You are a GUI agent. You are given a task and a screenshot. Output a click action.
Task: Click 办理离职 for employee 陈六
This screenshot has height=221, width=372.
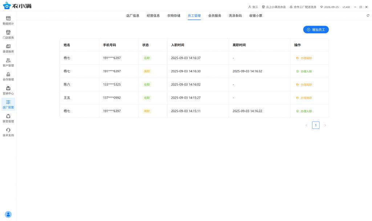click(304, 85)
